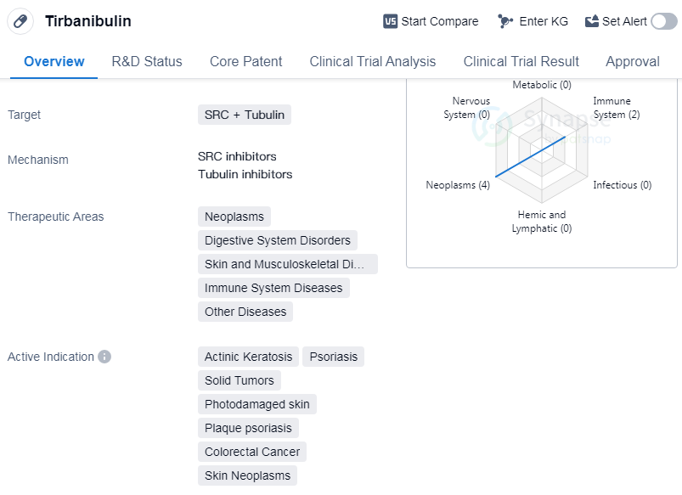The height and width of the screenshot is (495, 682).
Task: Switch to the Core Patent tab
Action: coord(246,61)
